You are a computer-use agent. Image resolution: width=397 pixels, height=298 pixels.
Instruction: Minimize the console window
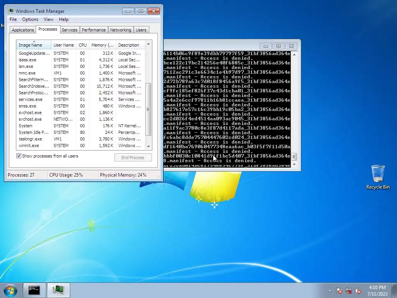(x=266, y=46)
